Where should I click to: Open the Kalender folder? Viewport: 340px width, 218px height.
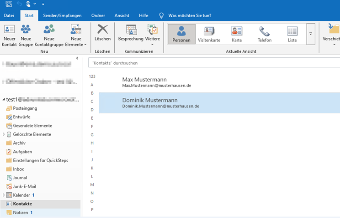21,195
